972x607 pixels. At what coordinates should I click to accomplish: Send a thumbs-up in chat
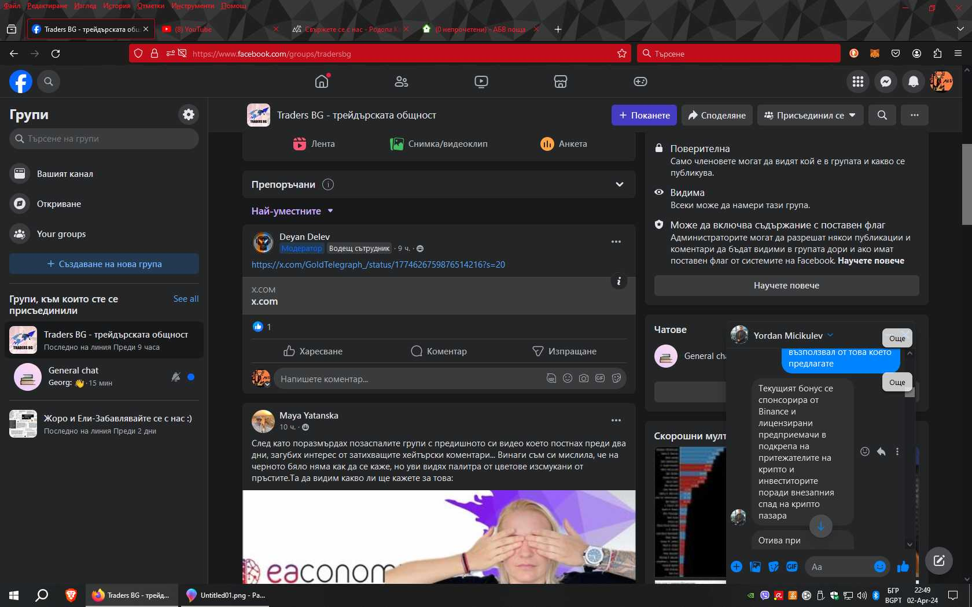point(903,567)
